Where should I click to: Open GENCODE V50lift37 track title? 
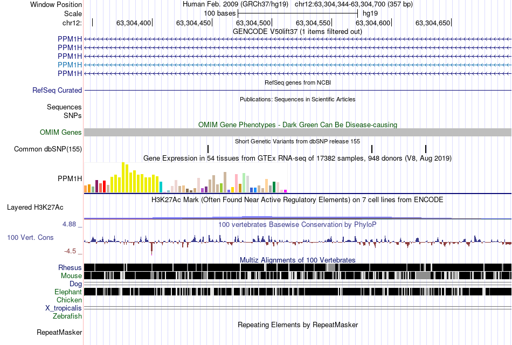(297, 32)
